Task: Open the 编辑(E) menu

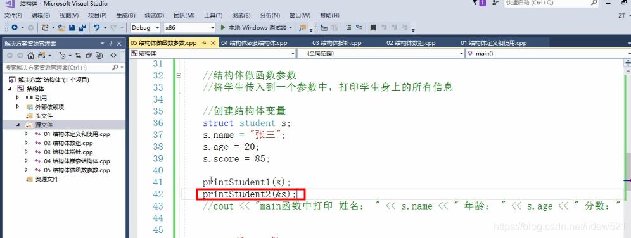Action: 41,15
